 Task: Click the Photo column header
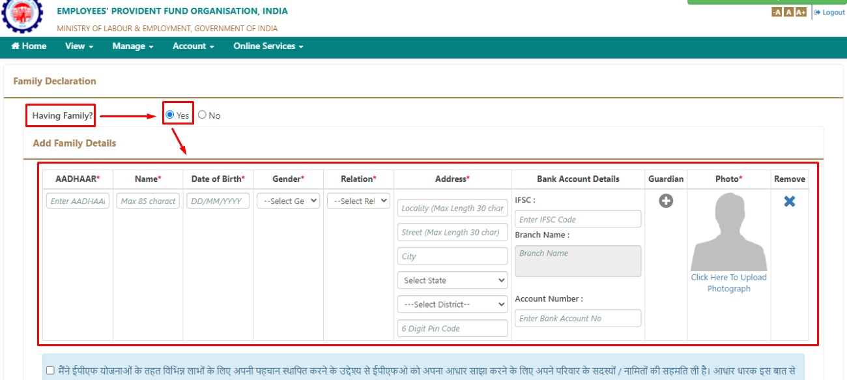pyautogui.click(x=729, y=179)
